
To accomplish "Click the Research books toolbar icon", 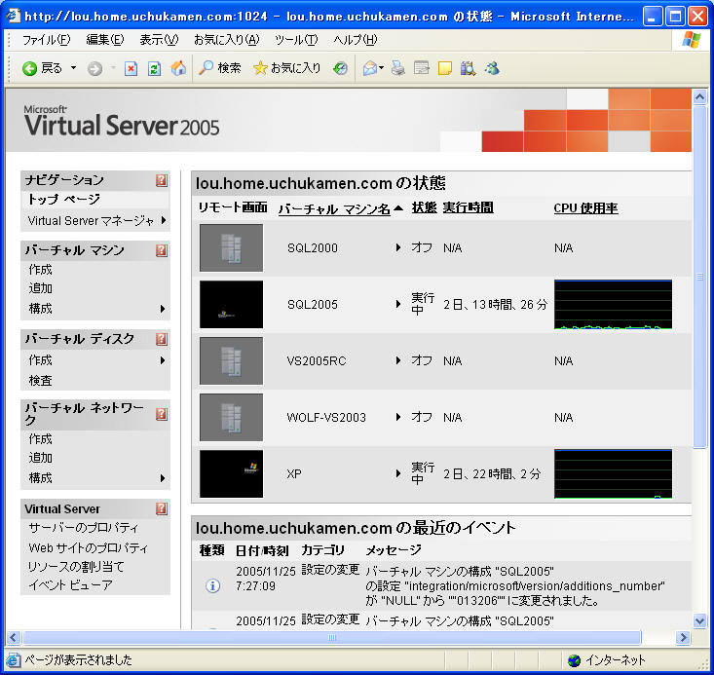I will (x=468, y=68).
